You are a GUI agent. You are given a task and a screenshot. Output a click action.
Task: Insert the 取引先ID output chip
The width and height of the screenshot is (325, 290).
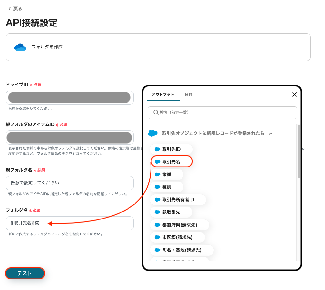point(171,149)
